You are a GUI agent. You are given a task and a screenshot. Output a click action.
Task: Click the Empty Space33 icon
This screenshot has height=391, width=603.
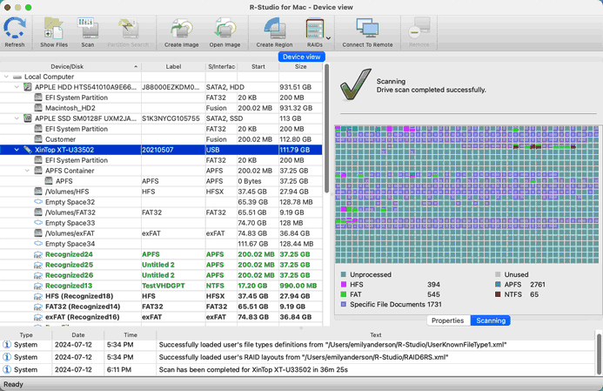[x=38, y=222]
